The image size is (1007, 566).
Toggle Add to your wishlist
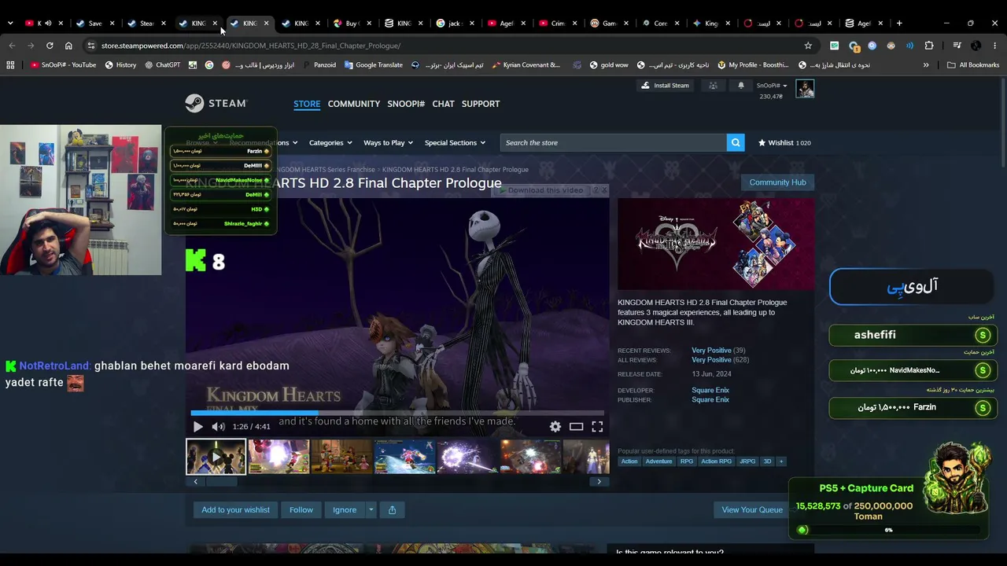pos(235,509)
